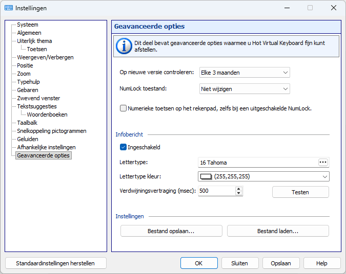The image size is (346, 274).
Task: Select Systeem in the settings tree
Action: click(28, 25)
